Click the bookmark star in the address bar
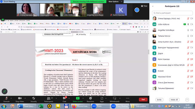195x109 pixels. point(119,27)
